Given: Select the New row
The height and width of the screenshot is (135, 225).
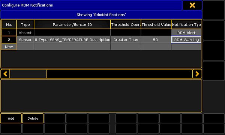Looking at the screenshot, I should (x=9, y=47).
